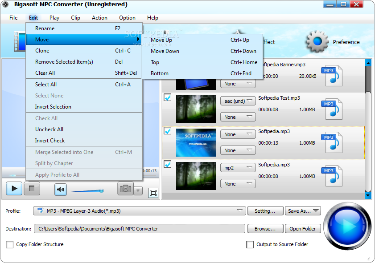Click the Softpedia Test.mp3 file name

pyautogui.click(x=279, y=98)
